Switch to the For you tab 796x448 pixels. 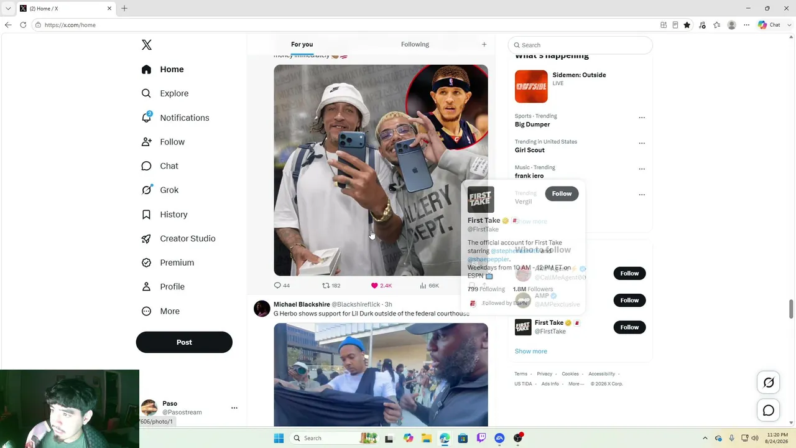coord(302,44)
